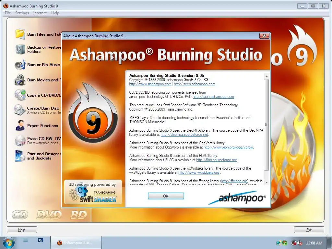This screenshot has height=249, width=332.
Task: Open the tech.ashampoo.com link beside copyright
Action: 195,84
